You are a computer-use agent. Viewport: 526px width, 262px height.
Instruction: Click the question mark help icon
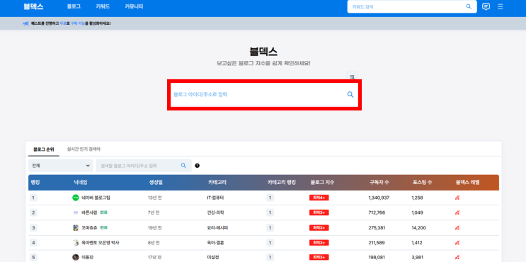(x=198, y=166)
